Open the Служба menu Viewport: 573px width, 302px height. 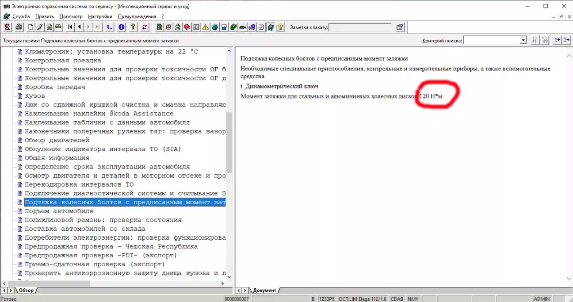[21, 16]
